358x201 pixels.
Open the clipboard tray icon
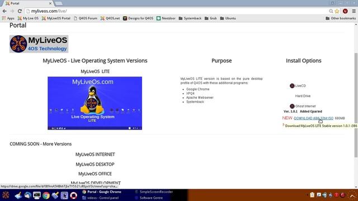312,195
